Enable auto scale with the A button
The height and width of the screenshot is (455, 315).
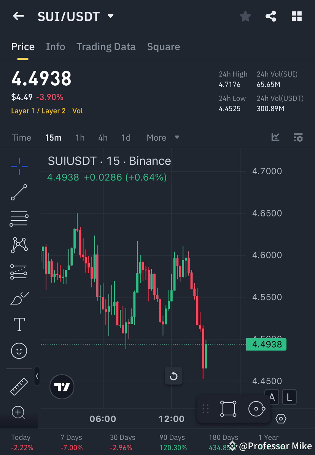(x=272, y=397)
